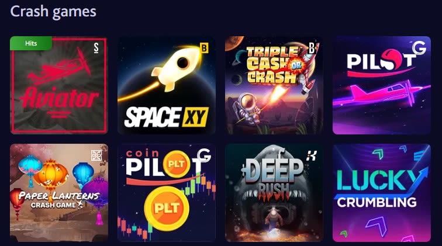Screen dimensions: 442x246
Task: Click the yellow B provider logo on Space XY
Action: [204, 48]
